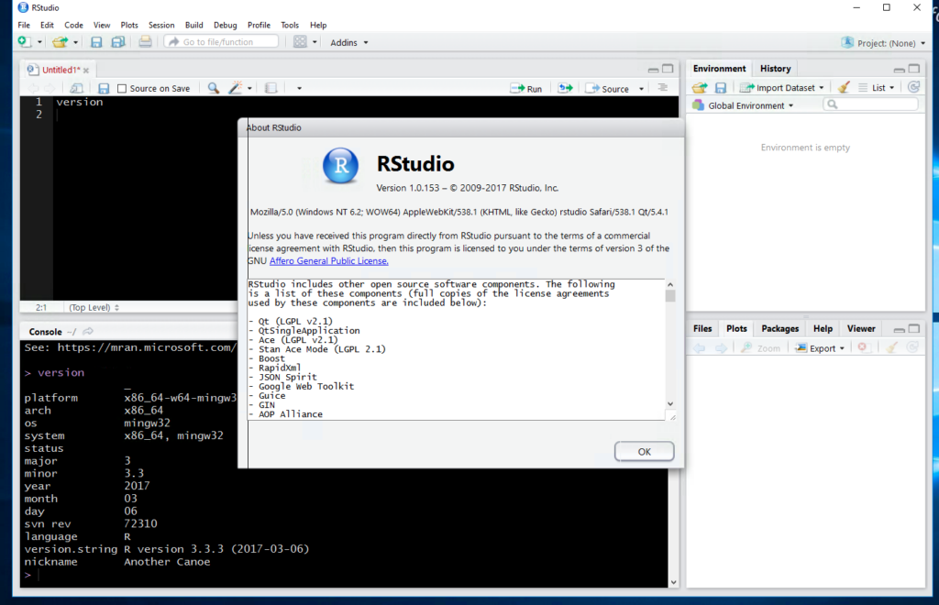Click the Workspace Panes grid icon
The height and width of the screenshot is (605, 939).
(300, 42)
